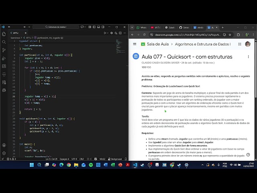Open Chrome tab search dropdown

click(x=132, y=28)
